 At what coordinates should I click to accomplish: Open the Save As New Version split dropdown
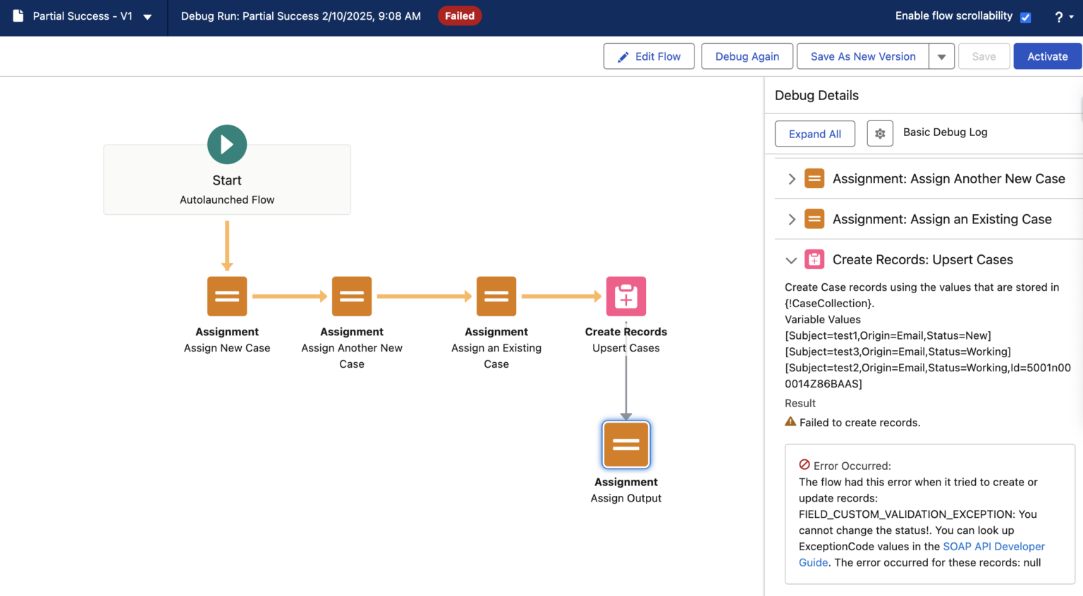point(942,56)
